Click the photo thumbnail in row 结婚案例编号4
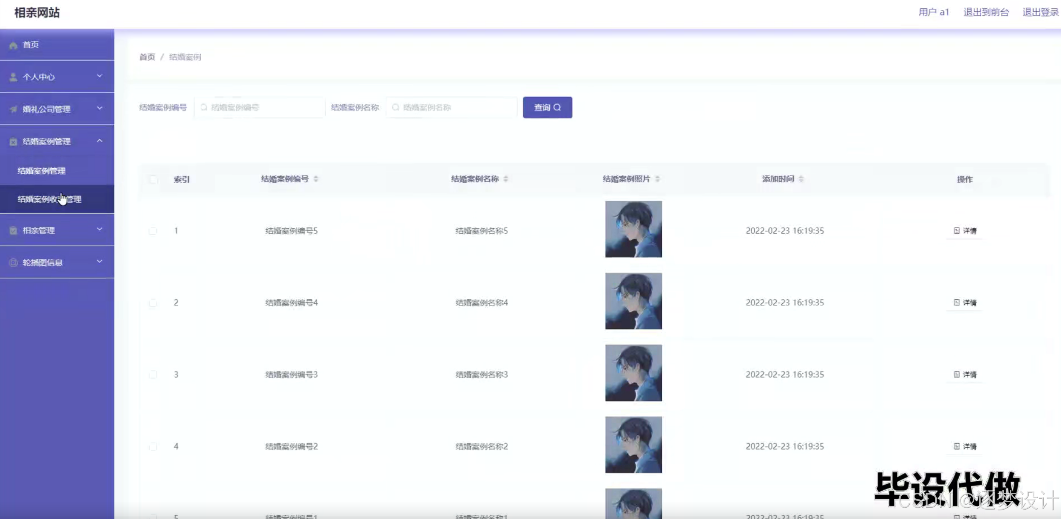The width and height of the screenshot is (1061, 519). (x=633, y=301)
